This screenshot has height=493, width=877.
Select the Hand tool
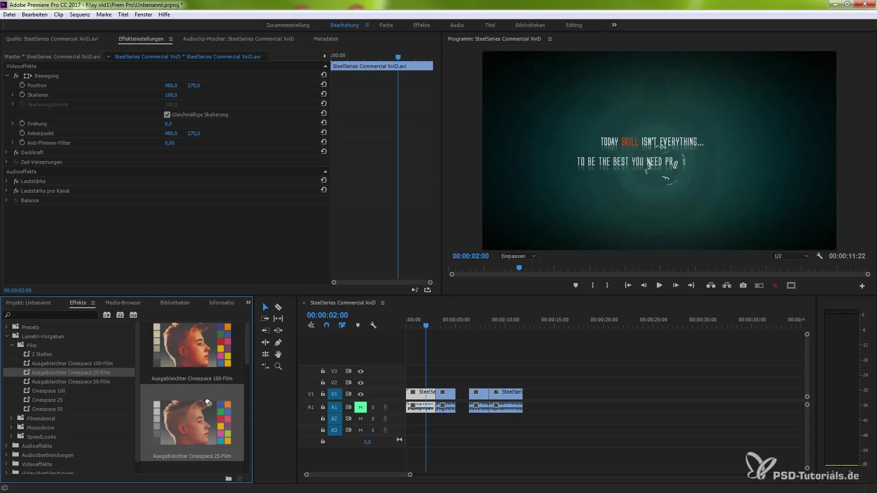click(278, 354)
